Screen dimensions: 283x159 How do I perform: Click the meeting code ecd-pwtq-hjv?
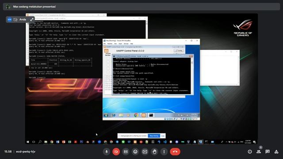point(26,151)
